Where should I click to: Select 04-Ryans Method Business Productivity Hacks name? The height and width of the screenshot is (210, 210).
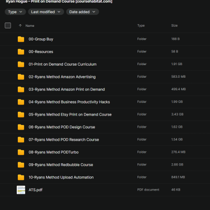pos(69,102)
